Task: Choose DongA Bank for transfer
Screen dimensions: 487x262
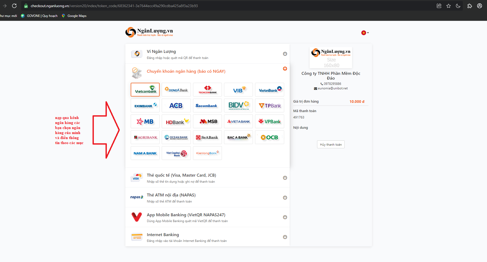Action: pyautogui.click(x=176, y=90)
